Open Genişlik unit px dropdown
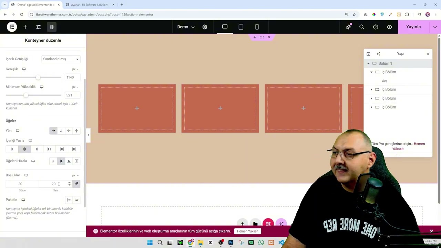The height and width of the screenshot is (248, 441). [x=75, y=69]
